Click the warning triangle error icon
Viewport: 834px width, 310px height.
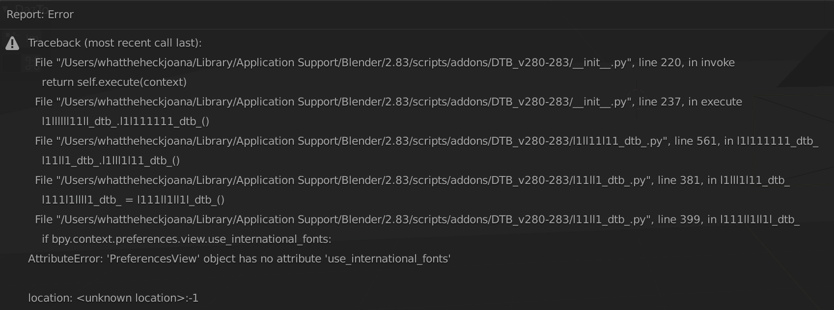tap(12, 44)
